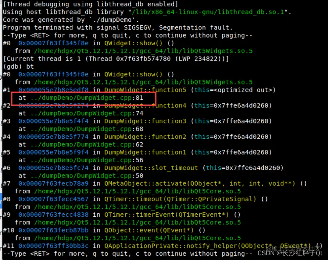Click source location "DumpWidget.cpp:74"
Viewport: 328px width, 260px height.
[x=110, y=113]
